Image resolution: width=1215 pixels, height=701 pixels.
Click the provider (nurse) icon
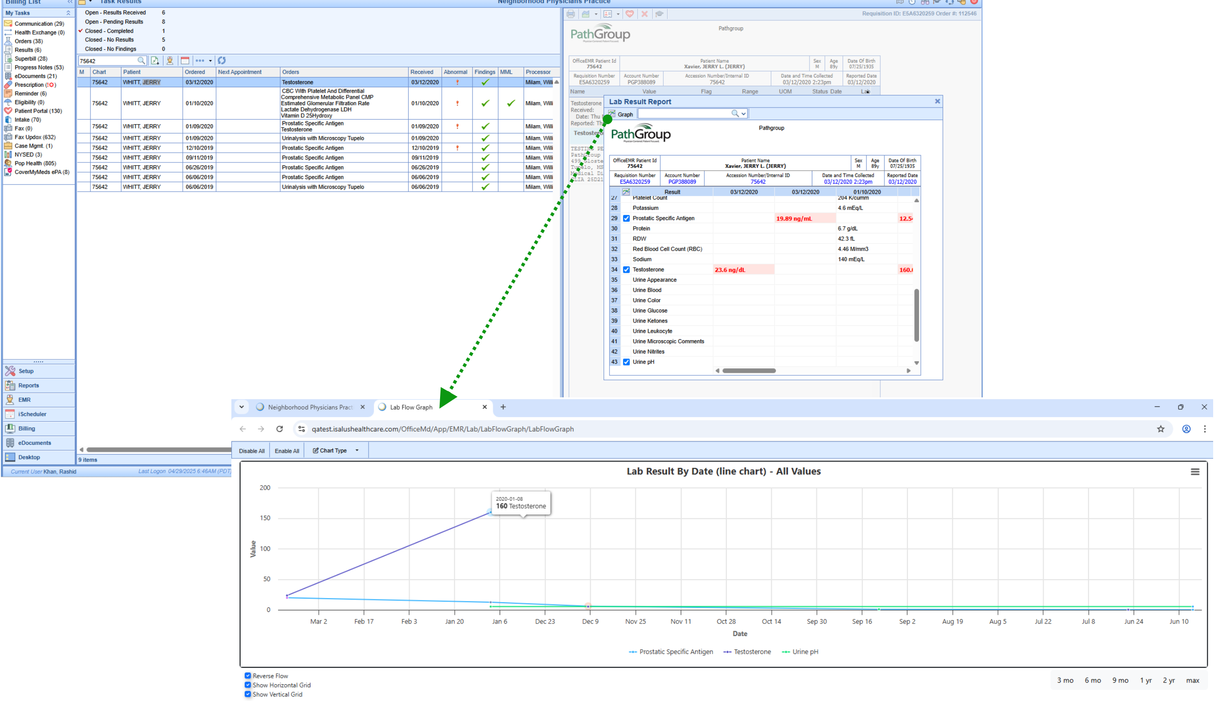[x=169, y=60]
